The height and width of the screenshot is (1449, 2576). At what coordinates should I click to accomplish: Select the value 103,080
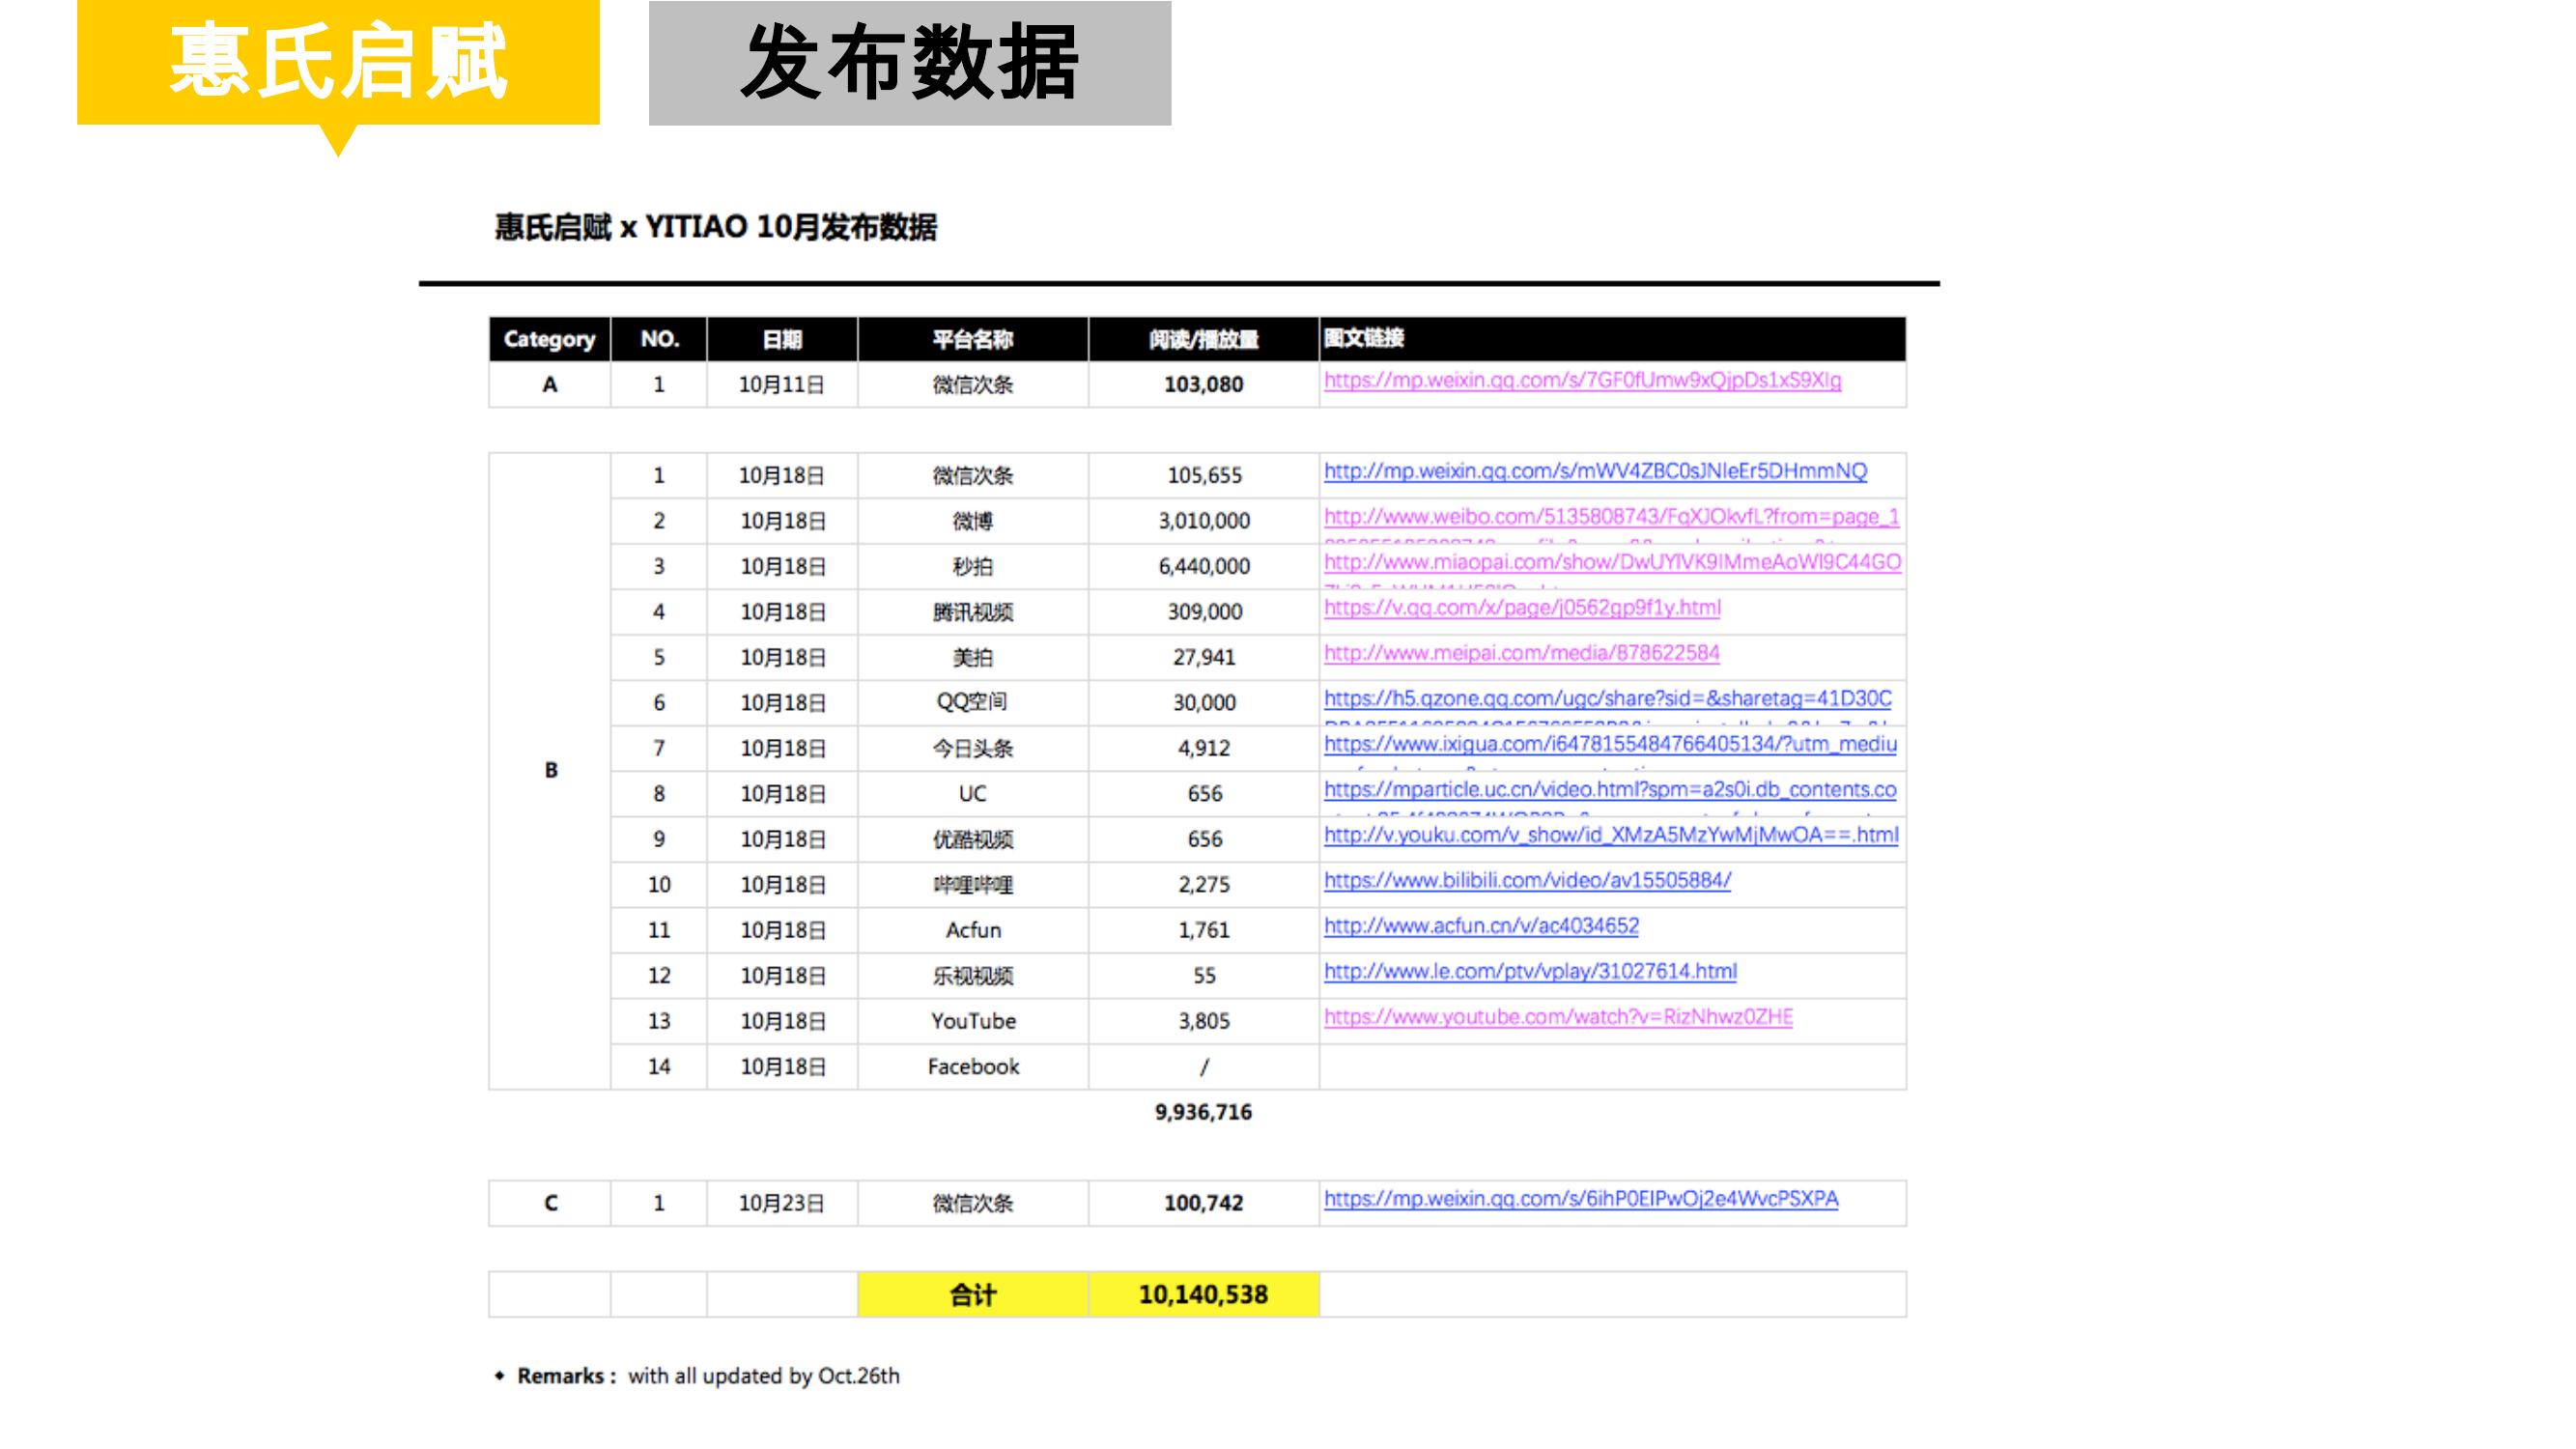(x=1204, y=384)
